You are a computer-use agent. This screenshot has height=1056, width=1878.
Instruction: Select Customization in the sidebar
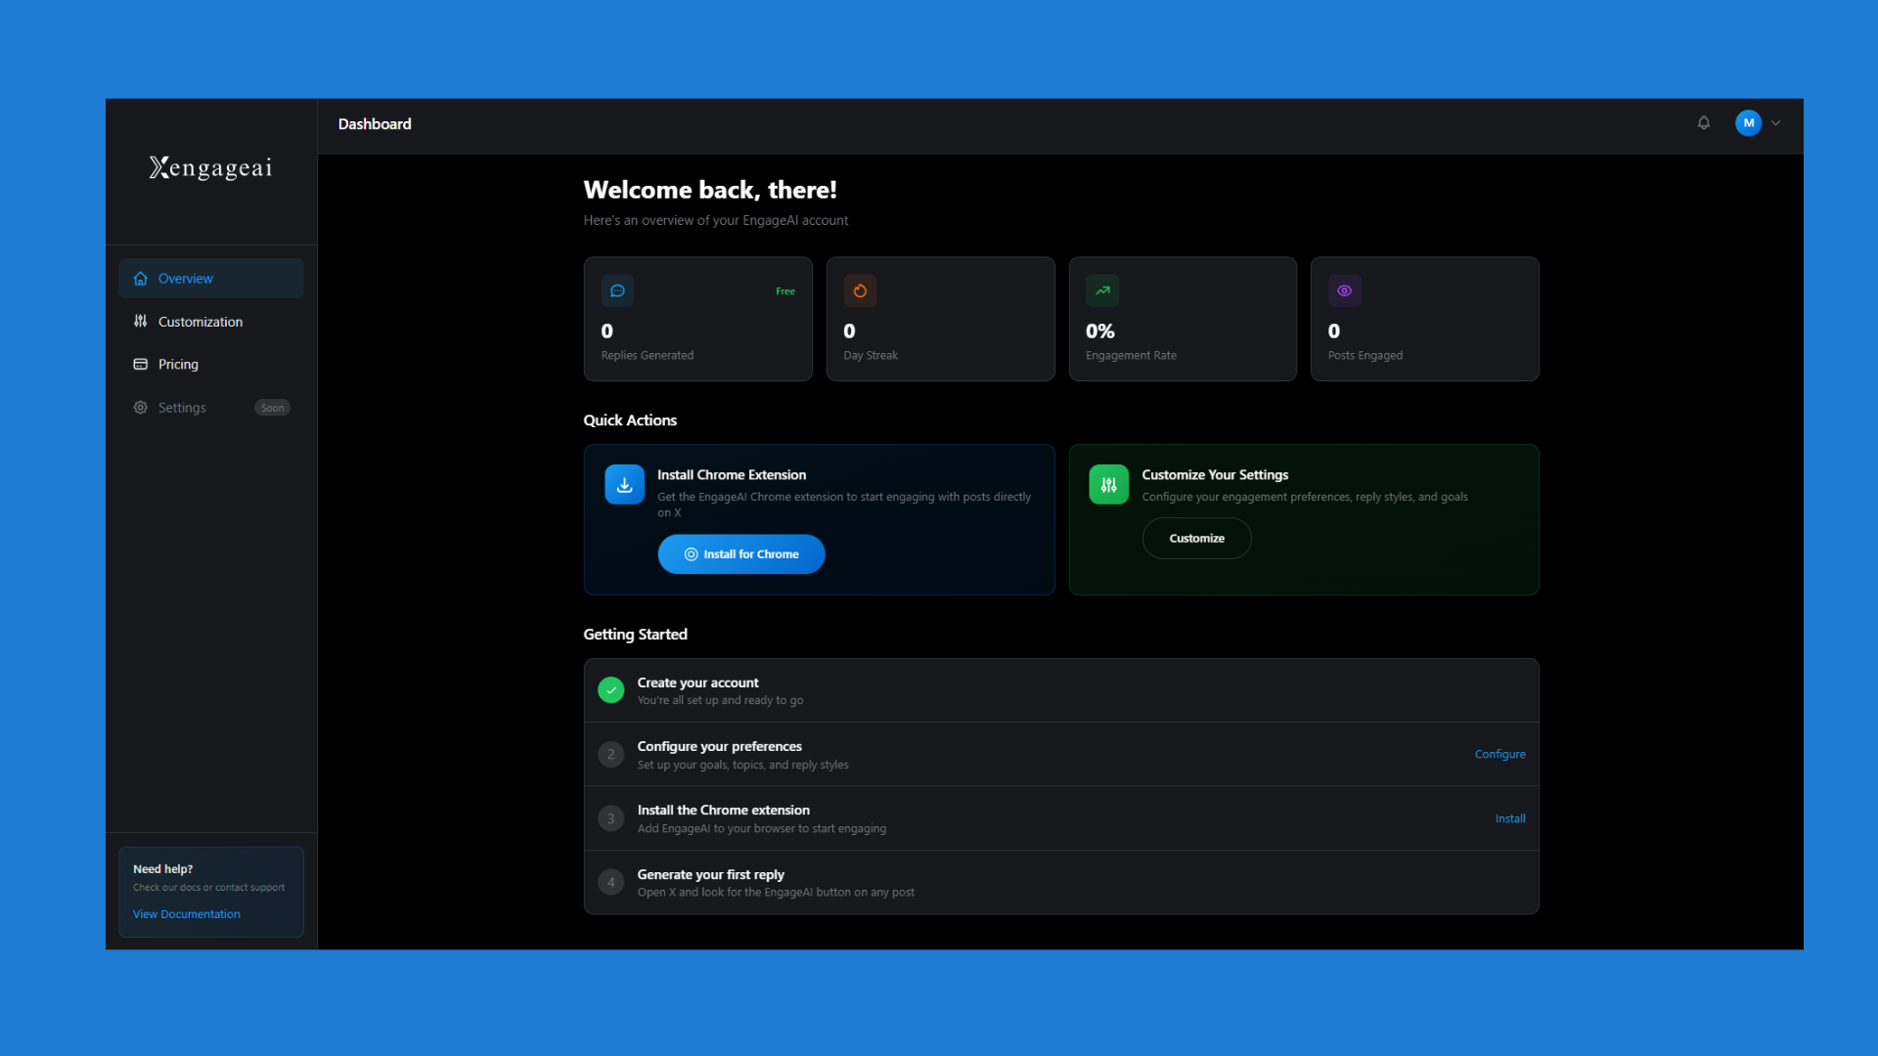[200, 321]
